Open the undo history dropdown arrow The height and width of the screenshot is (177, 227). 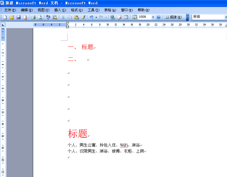pyautogui.click(x=96, y=17)
